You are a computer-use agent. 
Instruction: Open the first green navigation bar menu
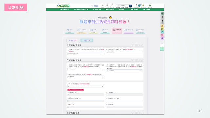(x=64, y=10)
